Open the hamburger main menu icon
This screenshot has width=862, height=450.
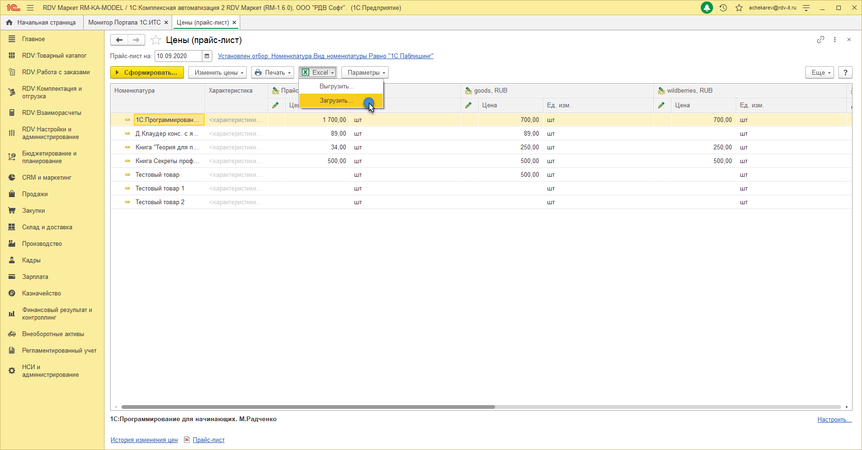coord(30,8)
